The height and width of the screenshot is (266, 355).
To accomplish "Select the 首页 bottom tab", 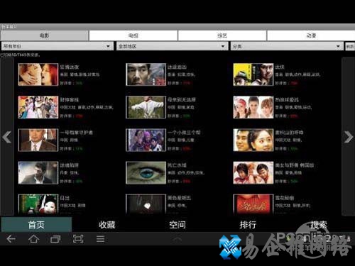I will pyautogui.click(x=36, y=225).
